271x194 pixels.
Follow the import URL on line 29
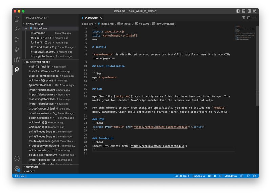pyautogui.click(x=158, y=146)
